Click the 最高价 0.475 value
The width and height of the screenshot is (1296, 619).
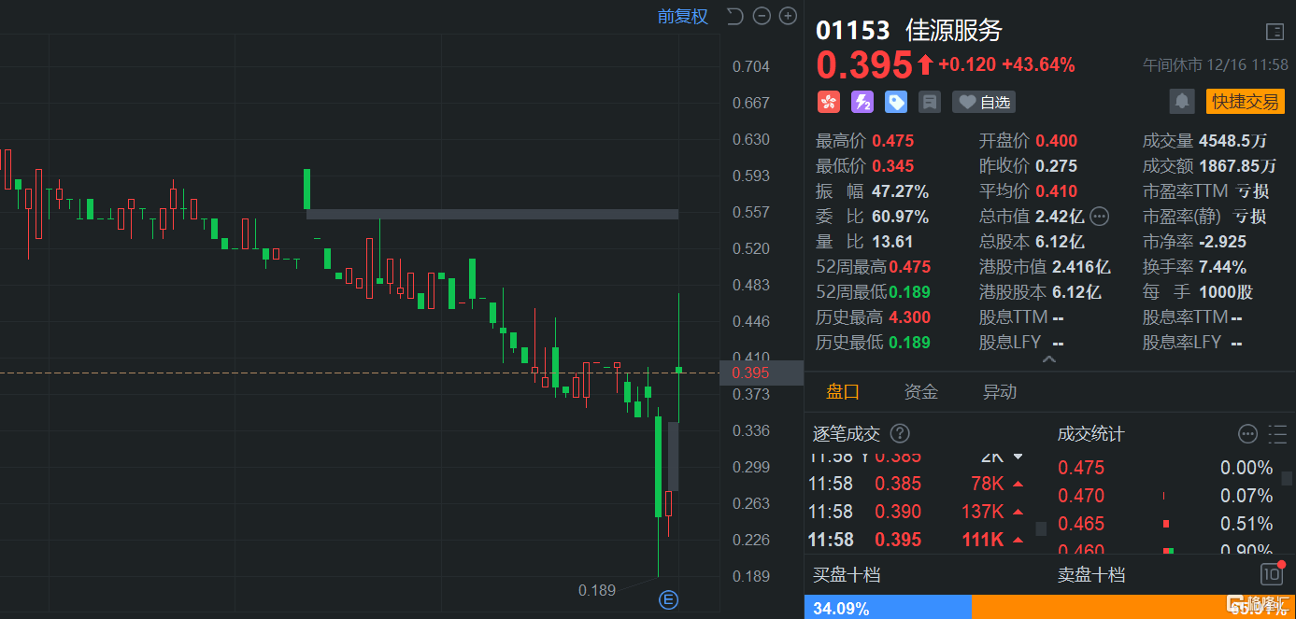(x=893, y=141)
